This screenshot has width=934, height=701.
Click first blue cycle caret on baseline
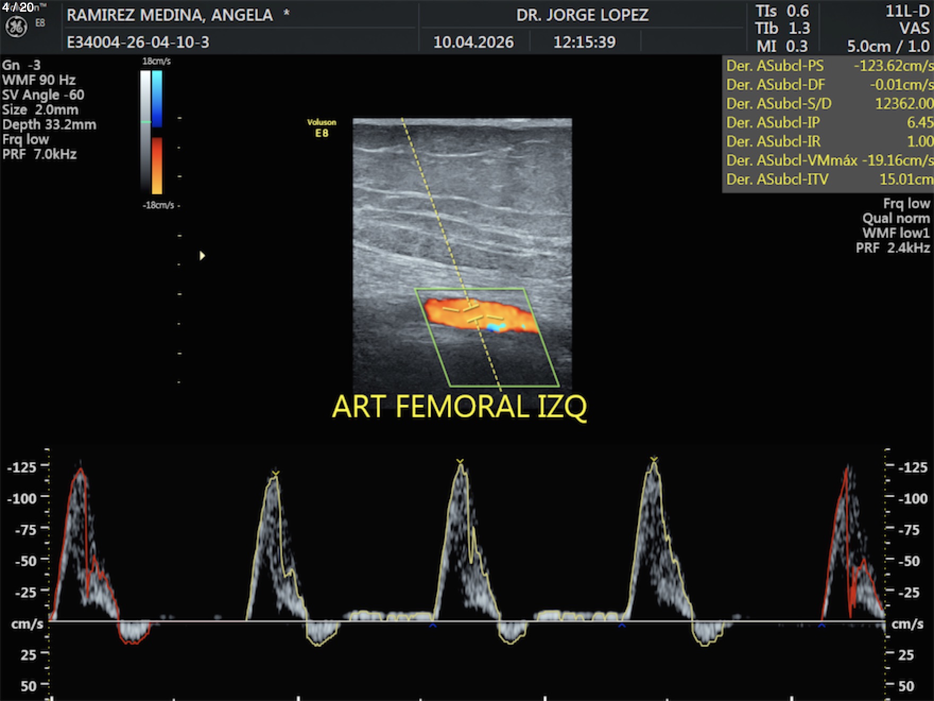(x=433, y=626)
